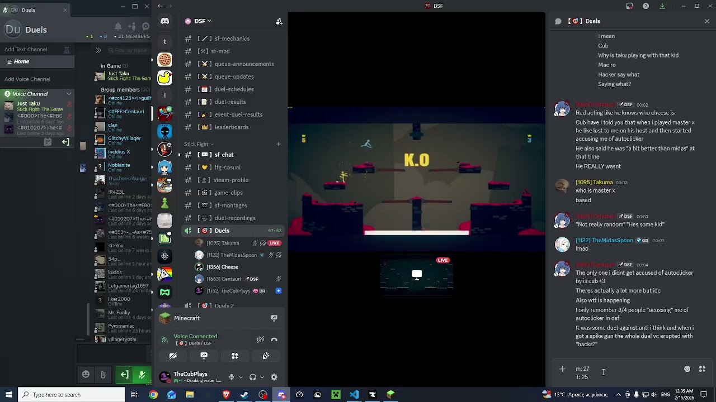This screenshot has height=402, width=716.
Task: Attach a file in Steam chat
Action: click(103, 375)
